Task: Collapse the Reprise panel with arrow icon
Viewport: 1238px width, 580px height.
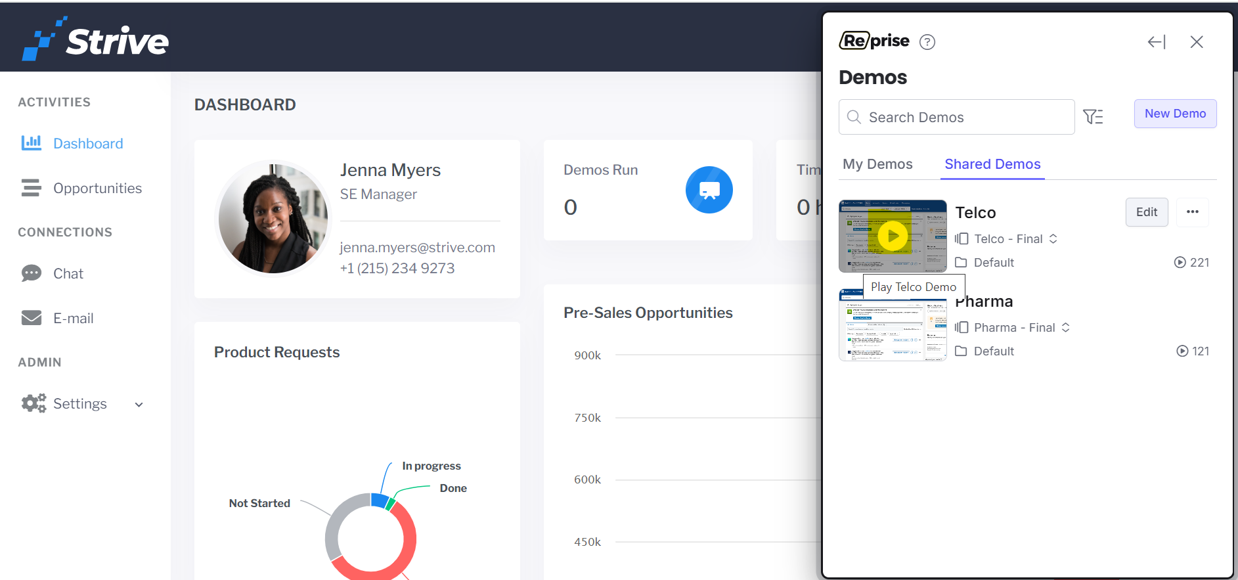Action: [x=1156, y=42]
